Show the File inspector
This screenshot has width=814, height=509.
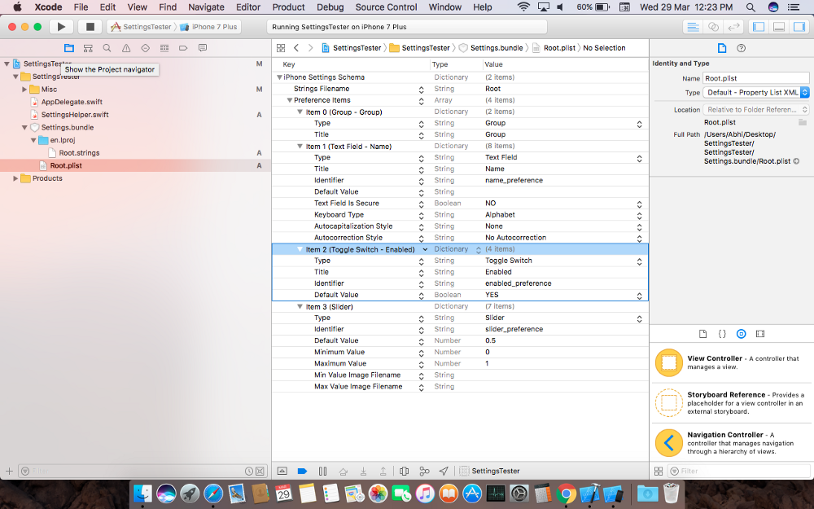pyautogui.click(x=721, y=48)
